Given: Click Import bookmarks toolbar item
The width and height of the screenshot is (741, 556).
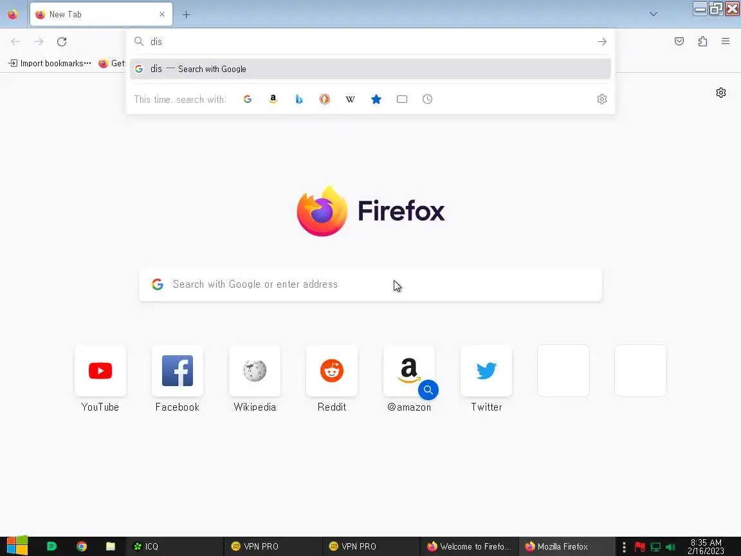Looking at the screenshot, I should click(50, 63).
